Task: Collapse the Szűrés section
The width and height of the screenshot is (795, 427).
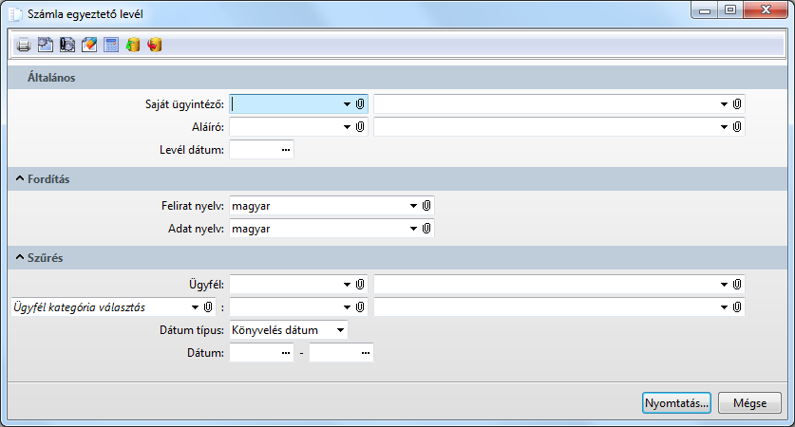Action: (20, 257)
